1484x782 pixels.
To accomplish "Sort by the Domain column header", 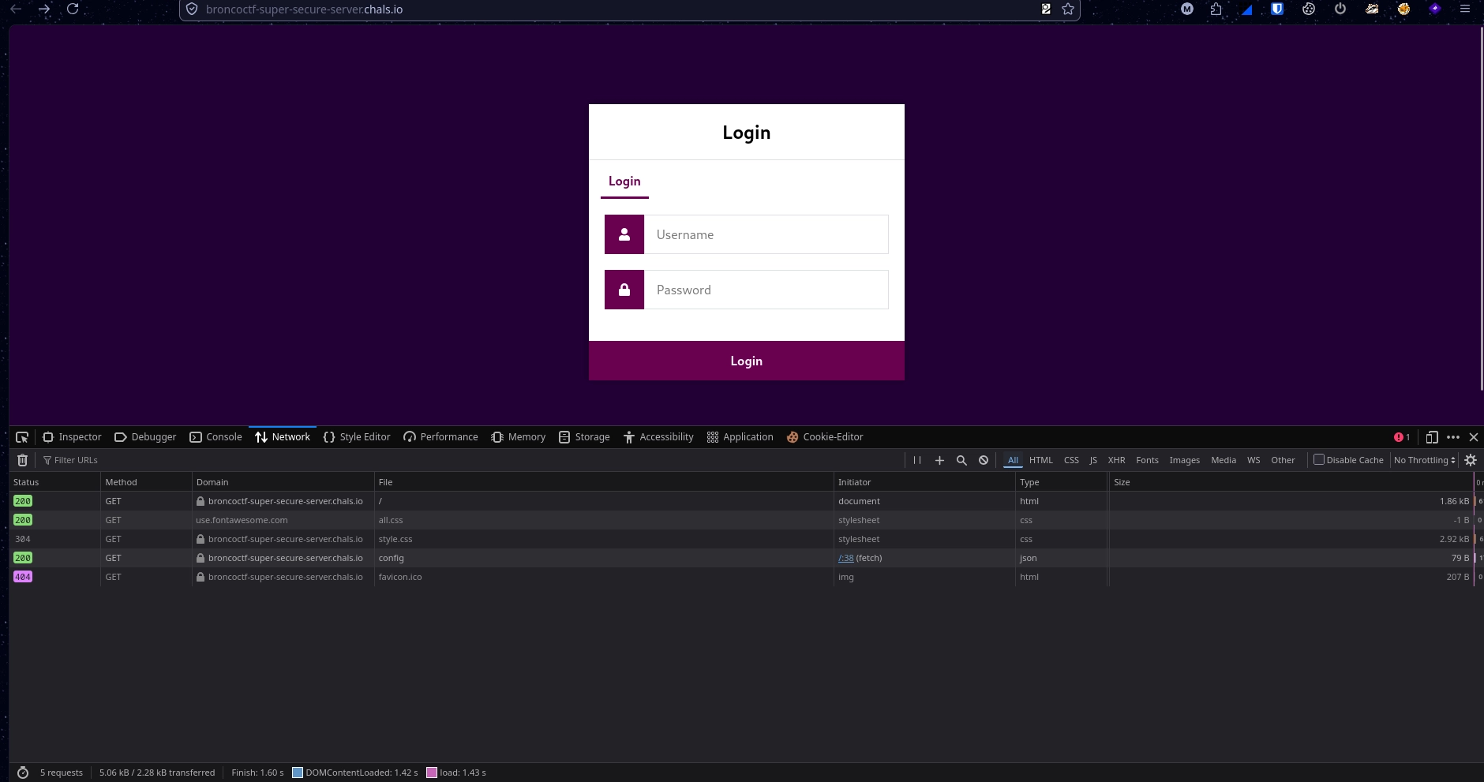I will click(x=283, y=482).
